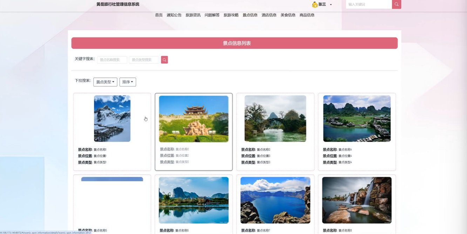Image resolution: width=467 pixels, height=234 pixels.
Task: Open the 景点信息 menu item
Action: pos(250,15)
